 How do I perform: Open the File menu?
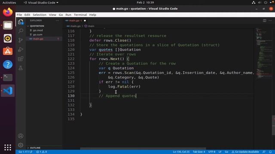point(19,15)
